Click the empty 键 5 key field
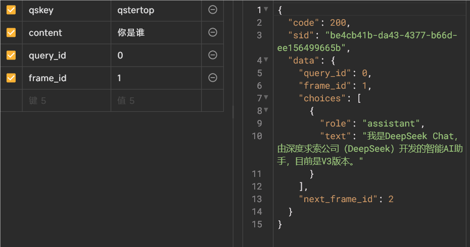Screen dimensions: 470x247 pyautogui.click(x=67, y=100)
